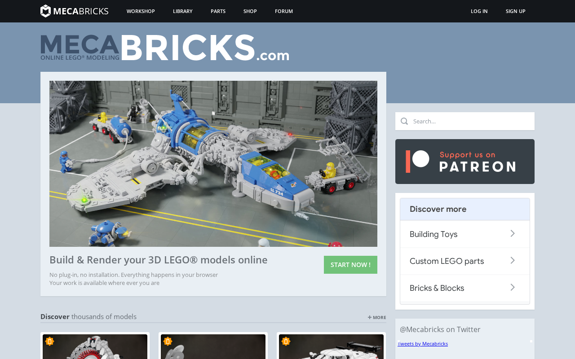This screenshot has height=359, width=575.
Task: Expand Custom LEGO parts chevron arrow
Action: click(x=513, y=261)
